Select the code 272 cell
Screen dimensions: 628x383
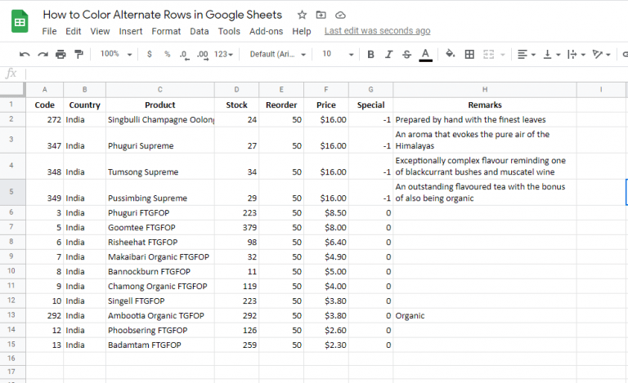pyautogui.click(x=44, y=119)
